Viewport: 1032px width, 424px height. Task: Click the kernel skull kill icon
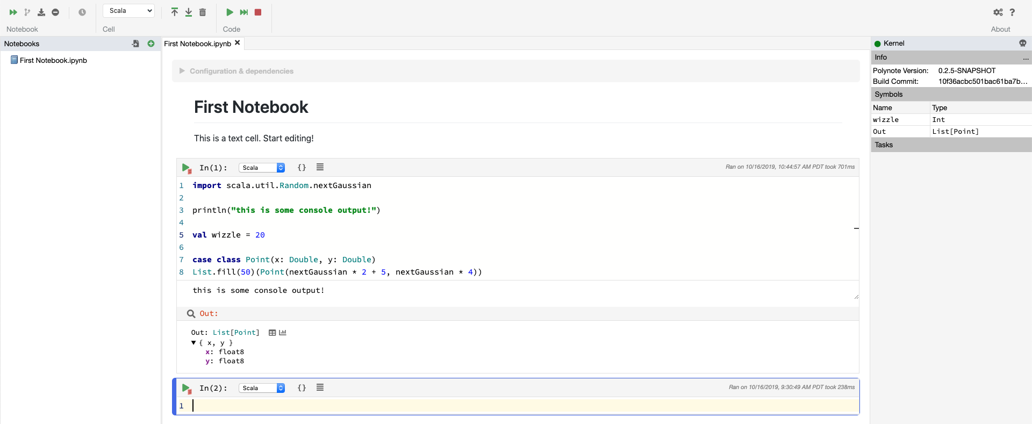tap(1022, 43)
